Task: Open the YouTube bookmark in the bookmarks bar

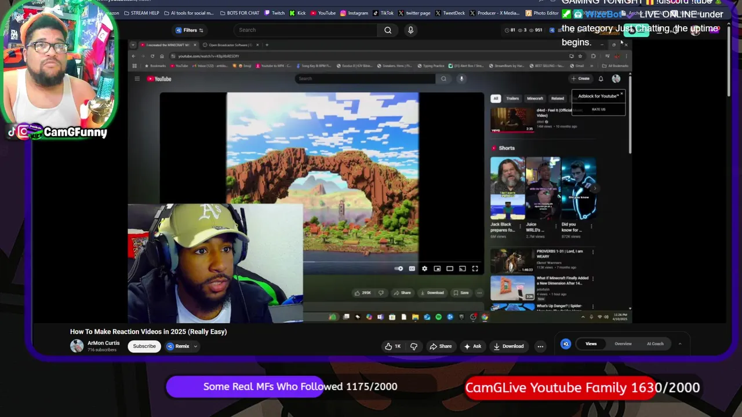Action: click(323, 13)
